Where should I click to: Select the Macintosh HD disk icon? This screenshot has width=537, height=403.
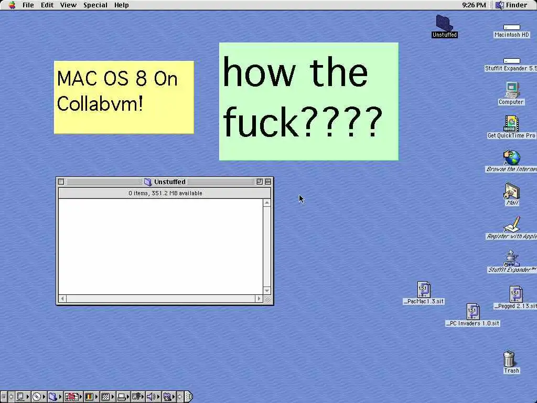(512, 27)
